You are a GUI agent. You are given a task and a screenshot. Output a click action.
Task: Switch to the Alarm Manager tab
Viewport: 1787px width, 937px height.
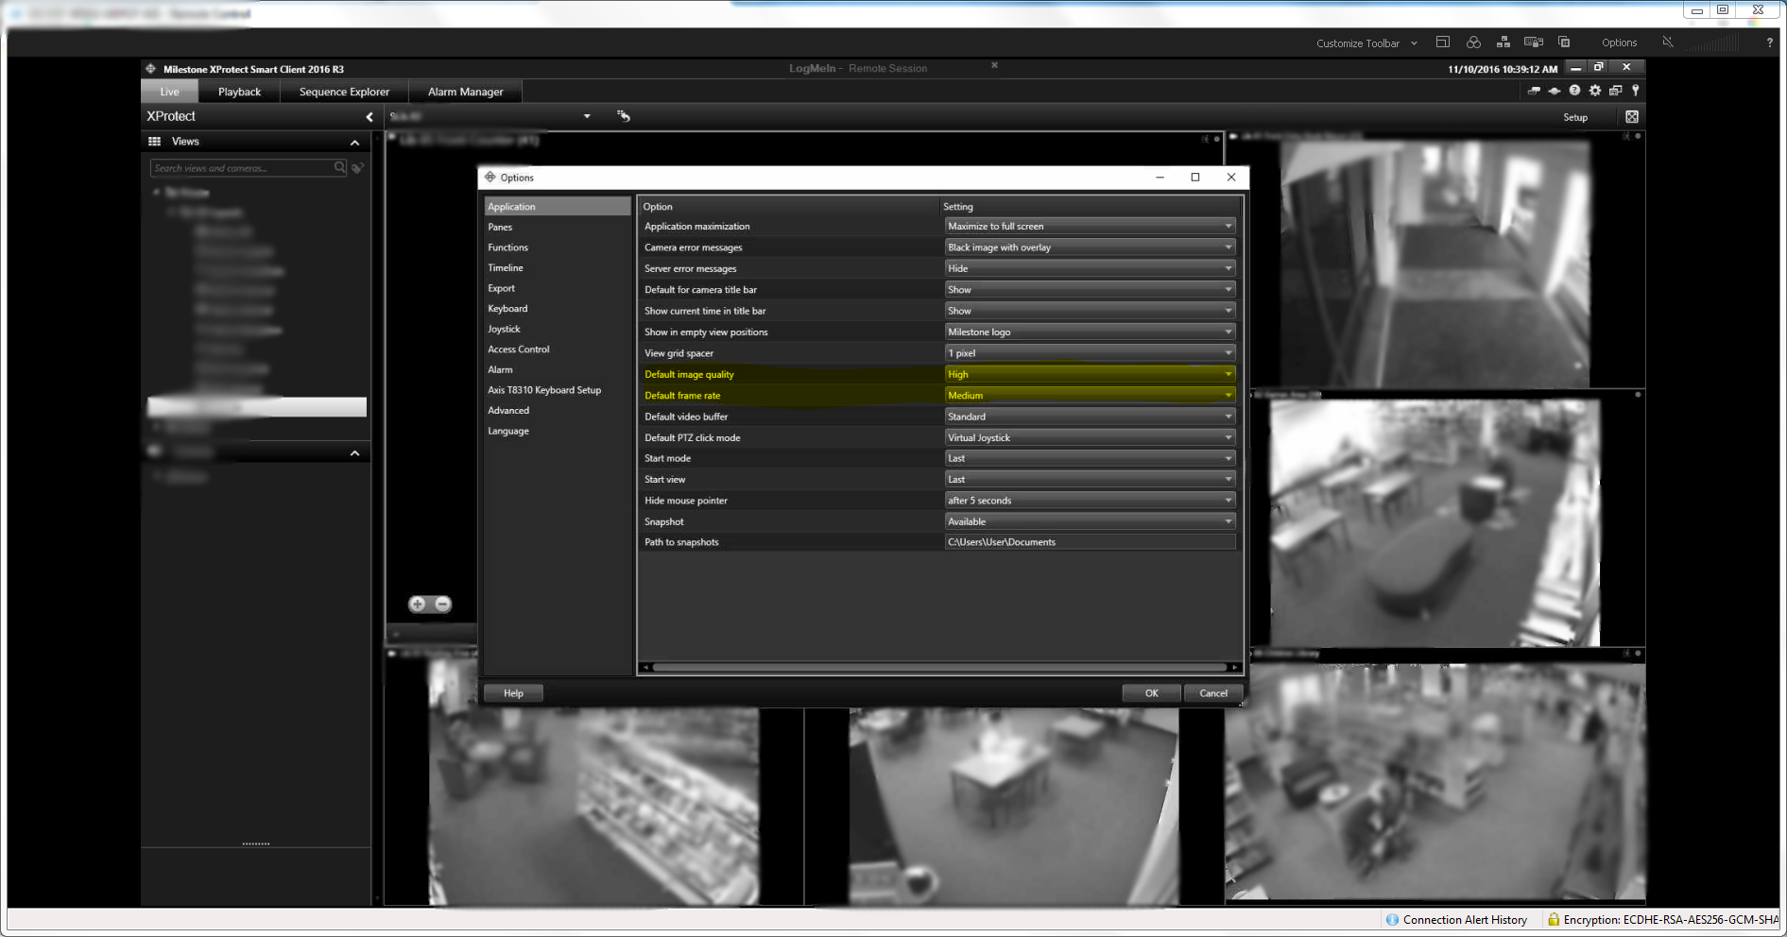click(x=465, y=92)
